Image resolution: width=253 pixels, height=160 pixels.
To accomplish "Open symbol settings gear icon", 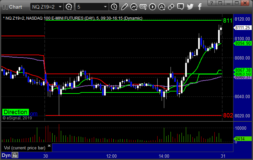I will pos(69,7).
